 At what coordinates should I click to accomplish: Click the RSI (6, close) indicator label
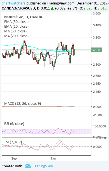coord(14,124)
